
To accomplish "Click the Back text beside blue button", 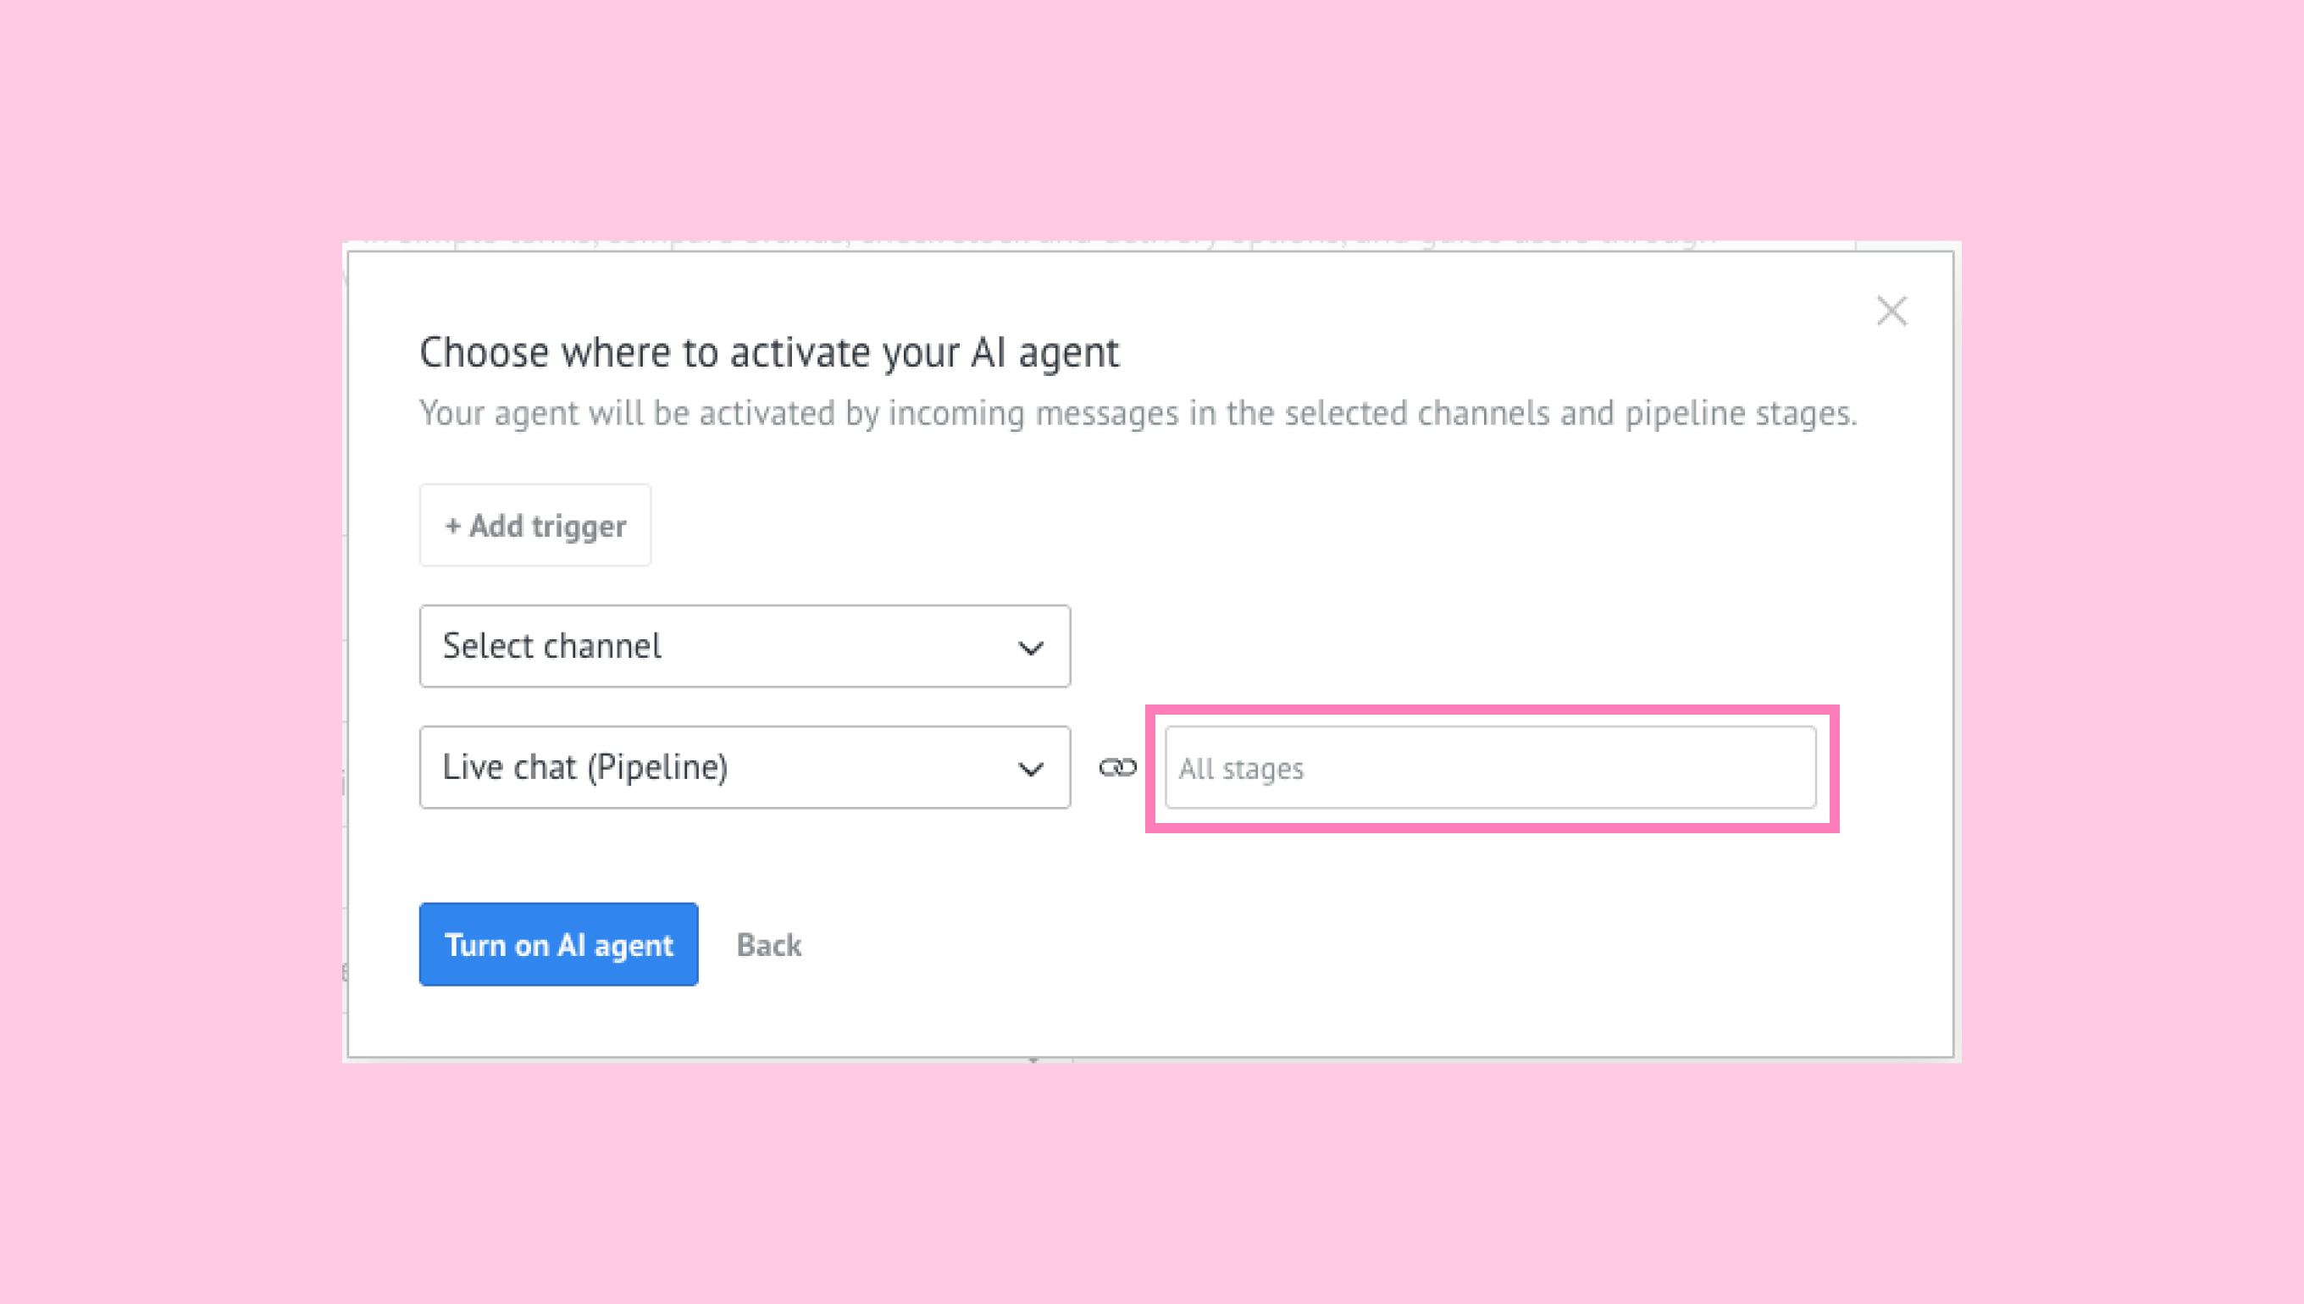I will (768, 945).
